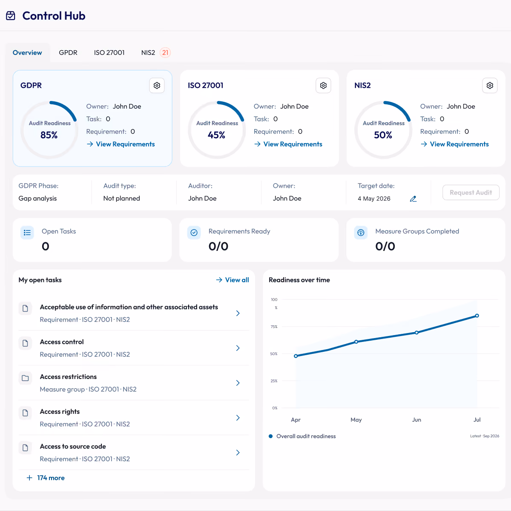Screen dimensions: 511x511
Task: Click View all open tasks link
Action: (233, 280)
